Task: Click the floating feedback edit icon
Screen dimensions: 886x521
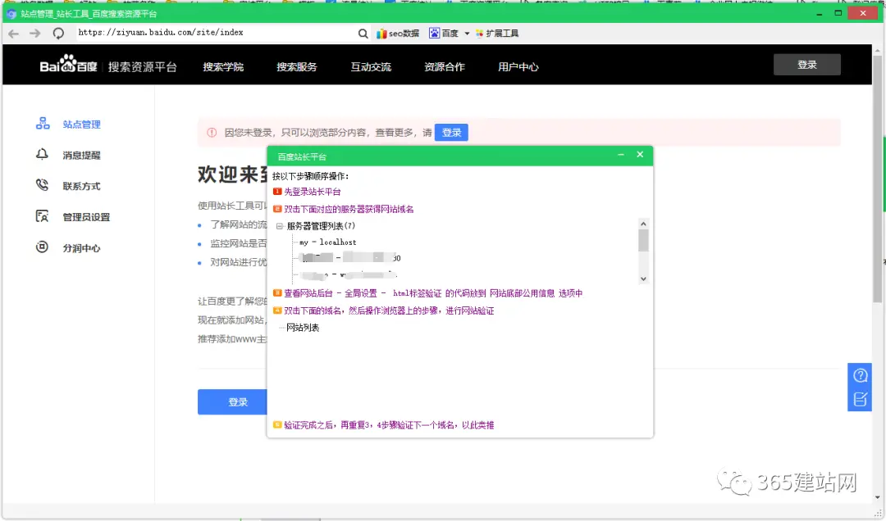Action: point(860,400)
